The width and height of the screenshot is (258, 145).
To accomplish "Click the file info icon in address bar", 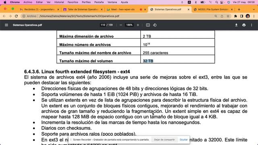I will pyautogui.click(x=24, y=16).
